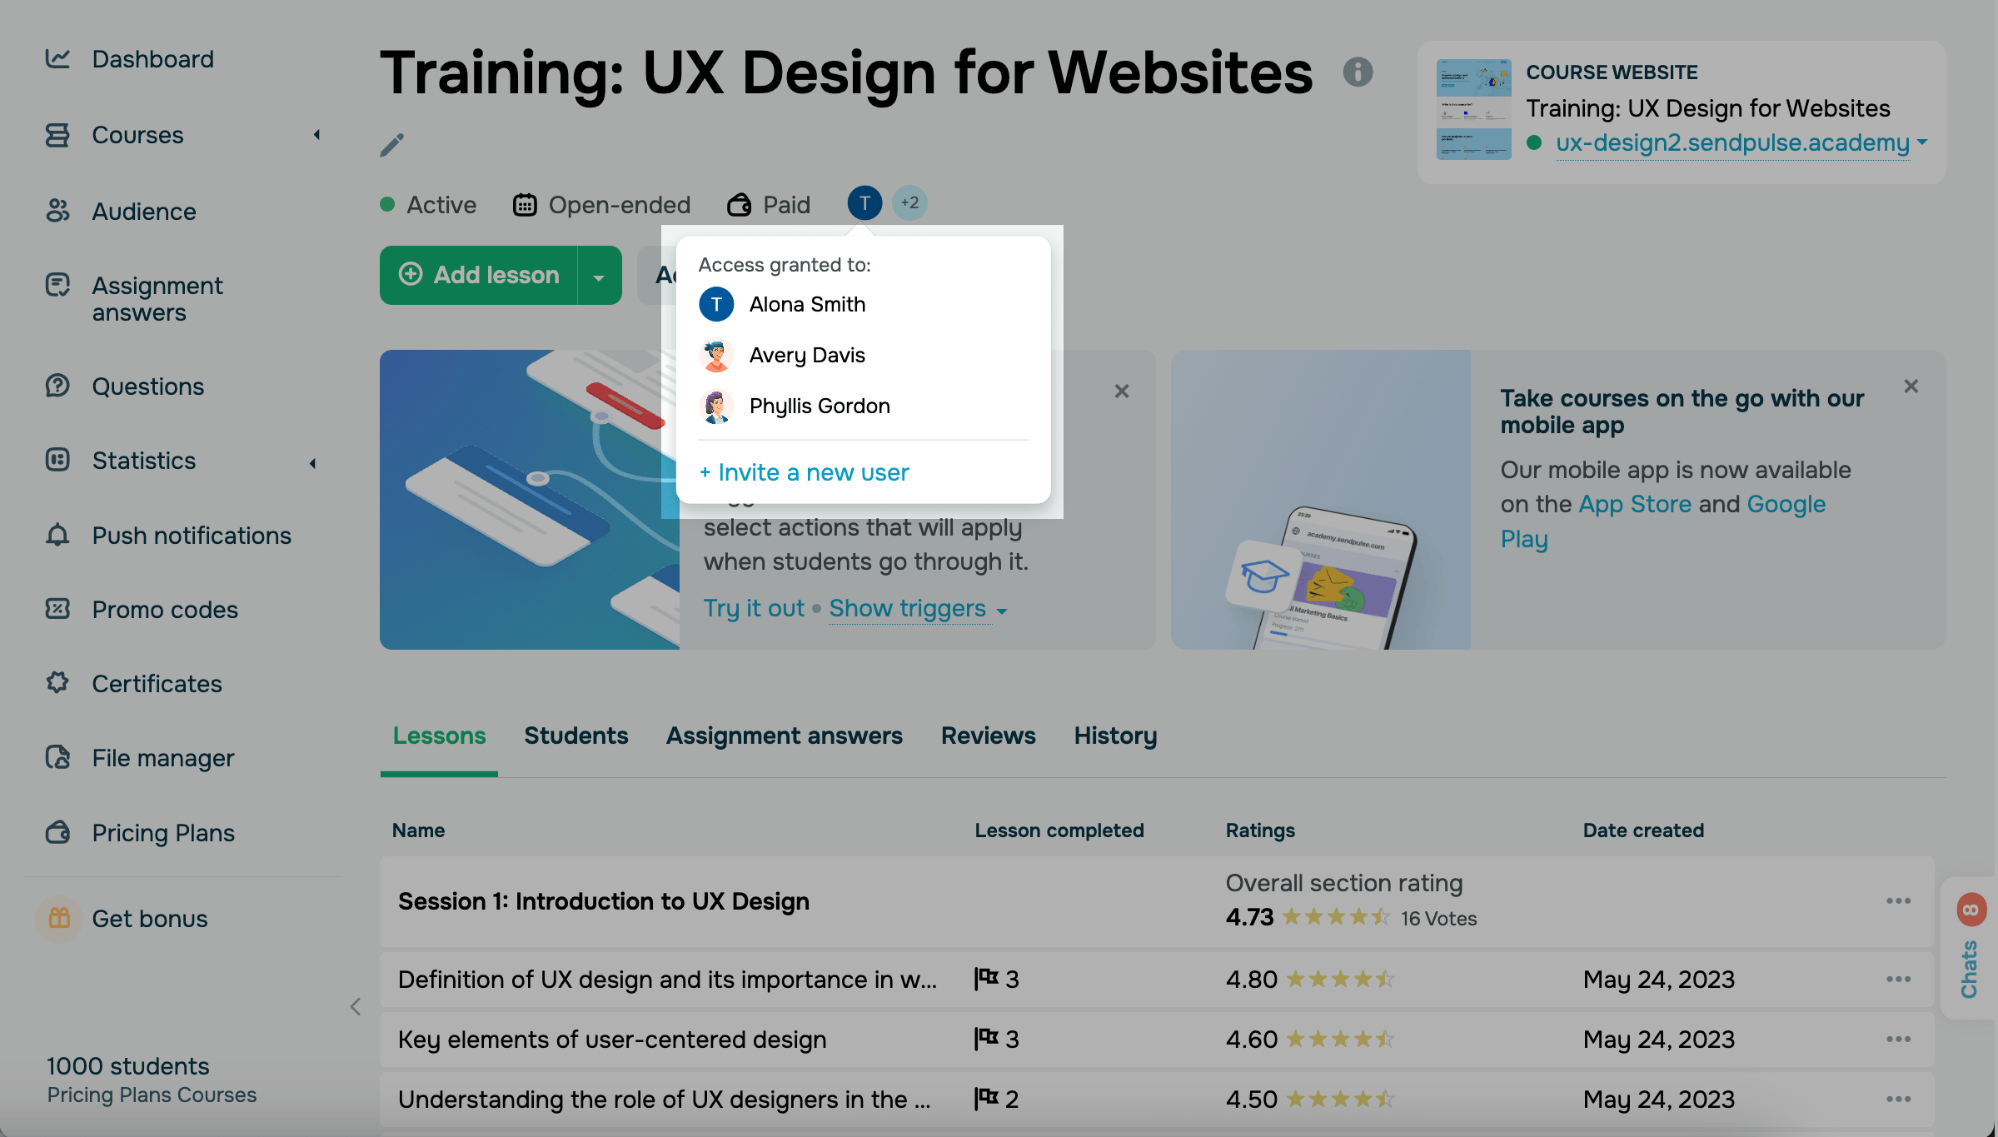Open the Dashboard sidebar icon
Image resolution: width=1998 pixels, height=1137 pixels.
click(x=57, y=58)
